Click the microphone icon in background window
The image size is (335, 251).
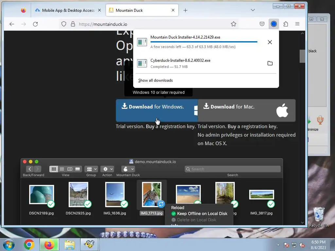[x=320, y=120]
